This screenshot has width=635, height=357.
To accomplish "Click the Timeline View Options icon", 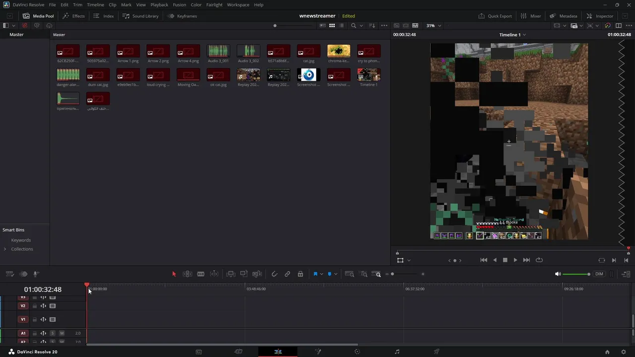I will tap(9, 274).
